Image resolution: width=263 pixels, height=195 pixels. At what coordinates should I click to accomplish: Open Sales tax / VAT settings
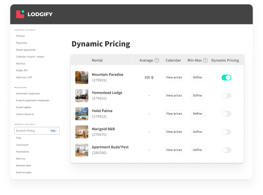point(24,77)
